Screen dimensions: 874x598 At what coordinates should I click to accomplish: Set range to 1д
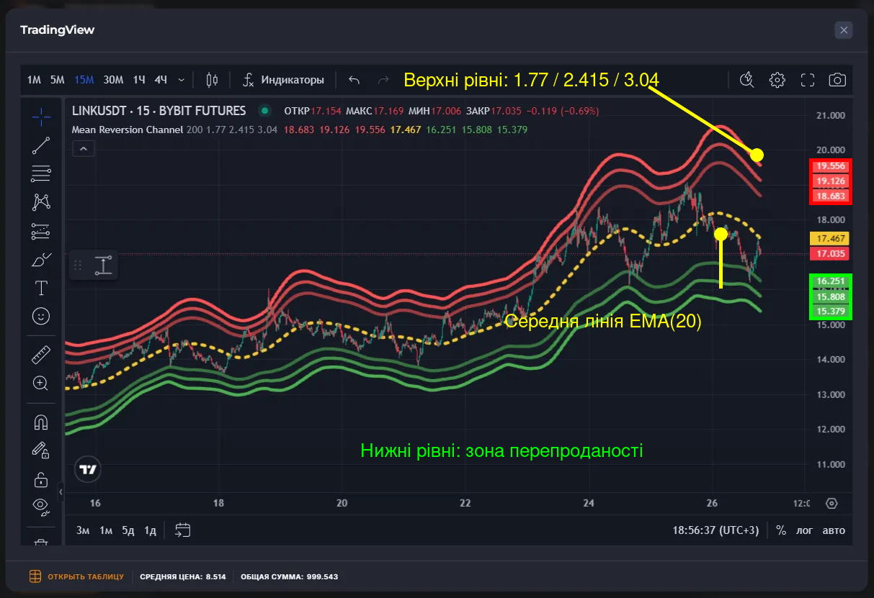[150, 530]
